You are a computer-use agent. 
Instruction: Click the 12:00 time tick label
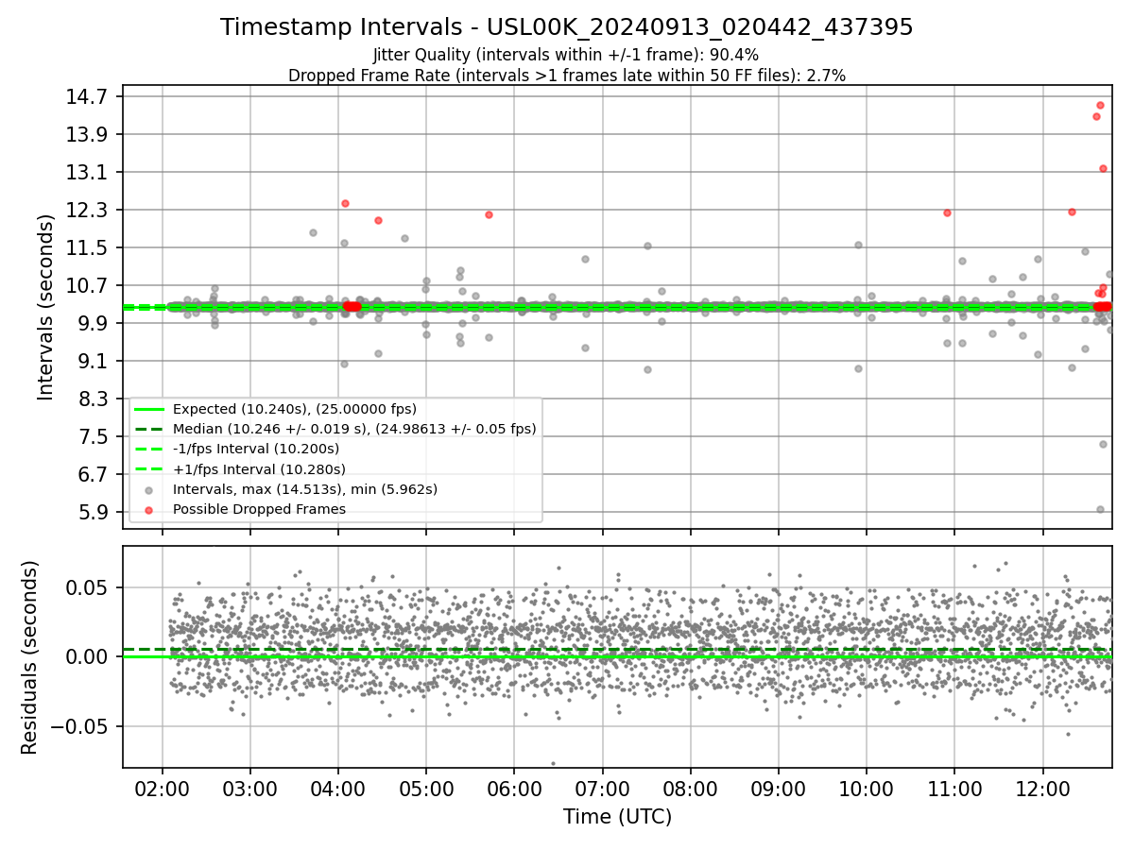[x=1042, y=788]
